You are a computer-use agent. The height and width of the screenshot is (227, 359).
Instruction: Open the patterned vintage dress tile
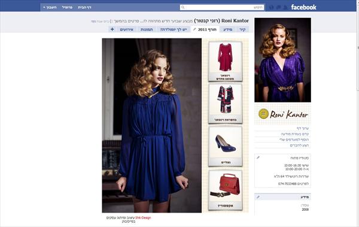pyautogui.click(x=226, y=104)
